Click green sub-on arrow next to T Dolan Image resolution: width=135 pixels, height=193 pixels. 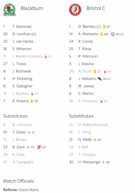pyautogui.click(x=29, y=133)
